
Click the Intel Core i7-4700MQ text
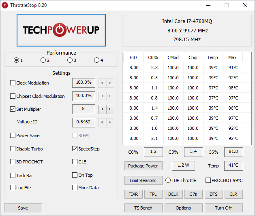point(187,21)
